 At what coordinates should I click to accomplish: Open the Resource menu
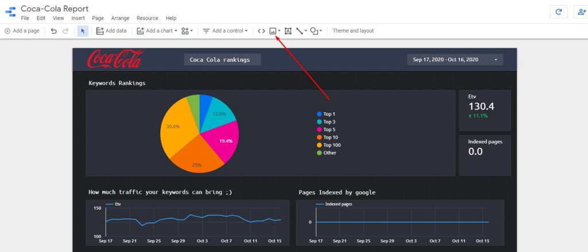pyautogui.click(x=148, y=18)
